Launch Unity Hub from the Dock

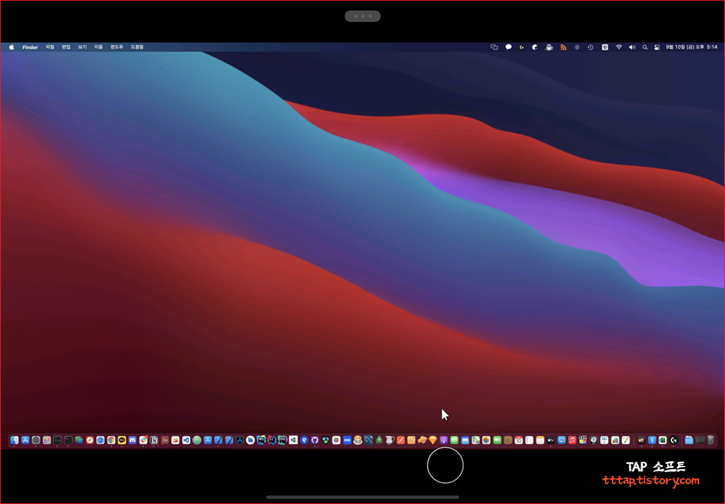click(293, 440)
